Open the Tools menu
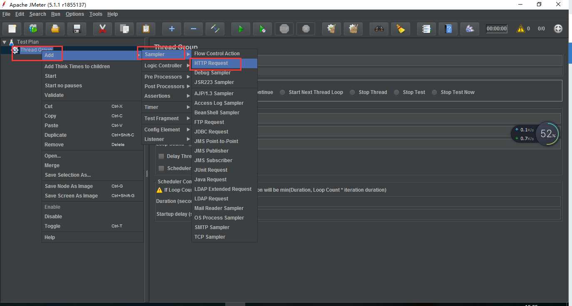Viewport: 572px width, 306px height. point(96,14)
